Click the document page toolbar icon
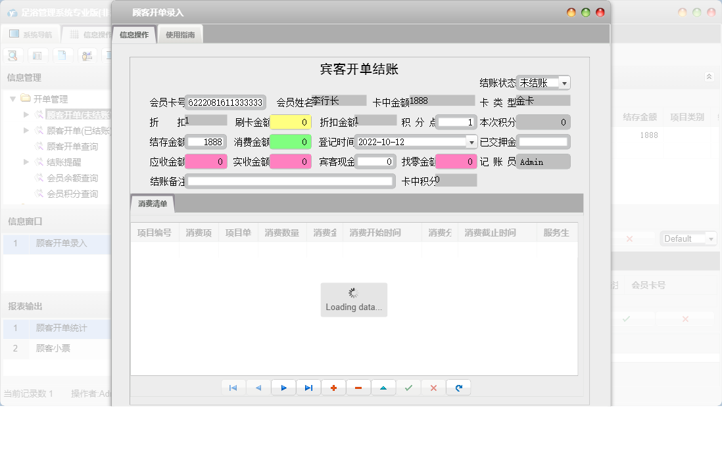This screenshot has height=450, width=722. point(62,55)
